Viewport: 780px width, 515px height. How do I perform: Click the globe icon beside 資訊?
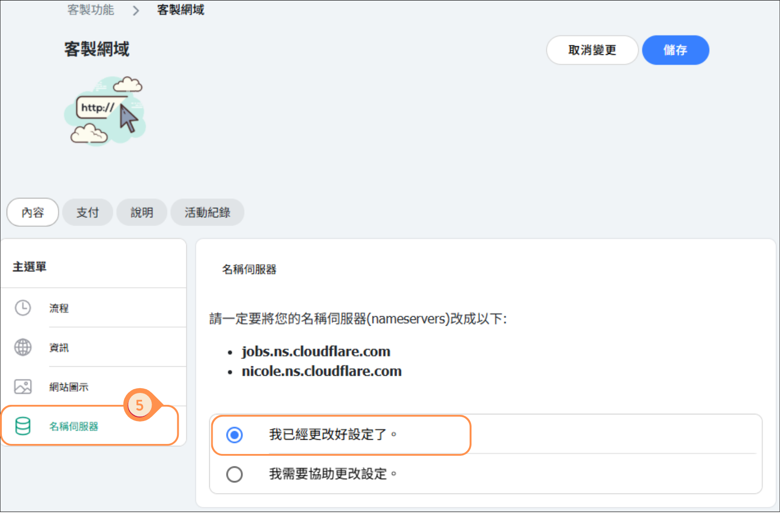tap(23, 347)
